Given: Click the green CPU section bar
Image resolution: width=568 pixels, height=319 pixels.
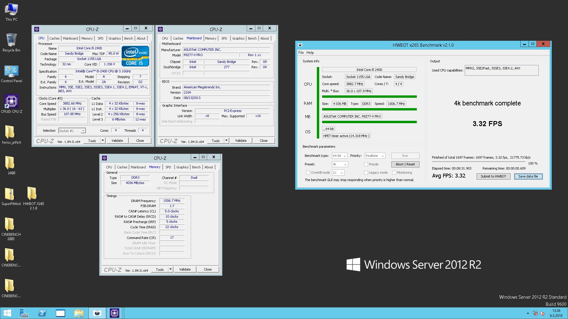Looking at the screenshot, I should [x=369, y=97].
